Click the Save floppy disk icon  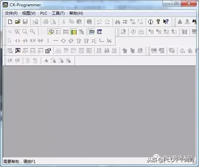point(25,22)
